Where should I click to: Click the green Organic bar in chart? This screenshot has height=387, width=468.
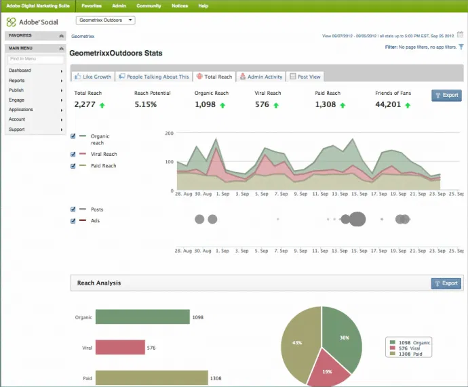142,317
